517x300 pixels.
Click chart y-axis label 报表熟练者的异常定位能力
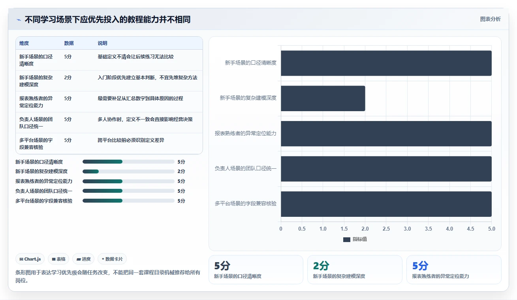[x=246, y=133]
